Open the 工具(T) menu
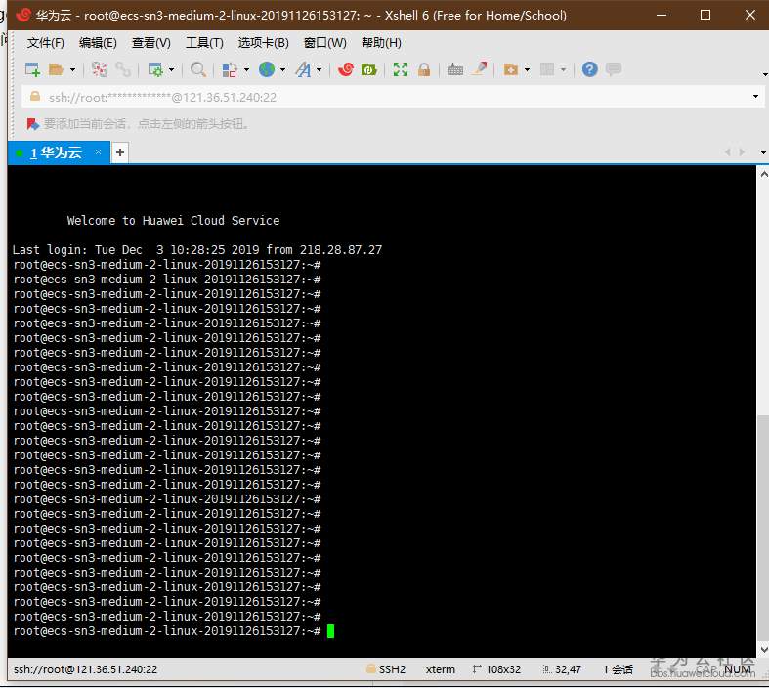Image resolution: width=769 pixels, height=688 pixels. 204,43
